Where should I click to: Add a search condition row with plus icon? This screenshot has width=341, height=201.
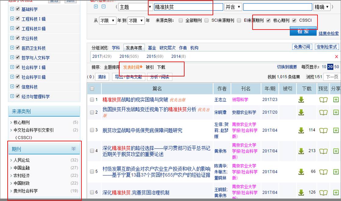pos(96,6)
